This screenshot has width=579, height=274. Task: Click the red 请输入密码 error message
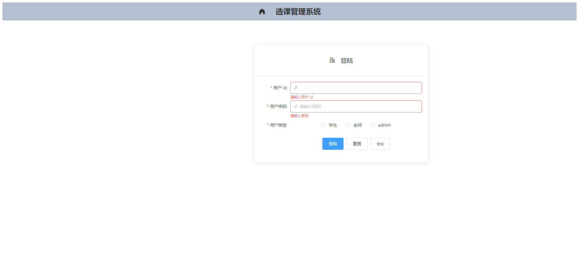[299, 116]
